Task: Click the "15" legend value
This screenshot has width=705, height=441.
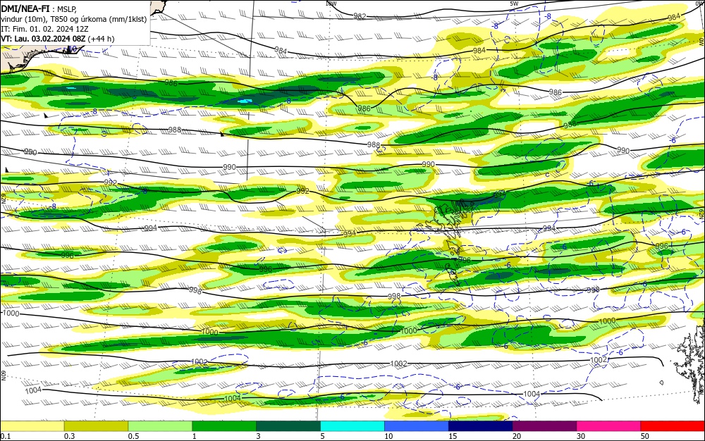Action: coord(453,436)
